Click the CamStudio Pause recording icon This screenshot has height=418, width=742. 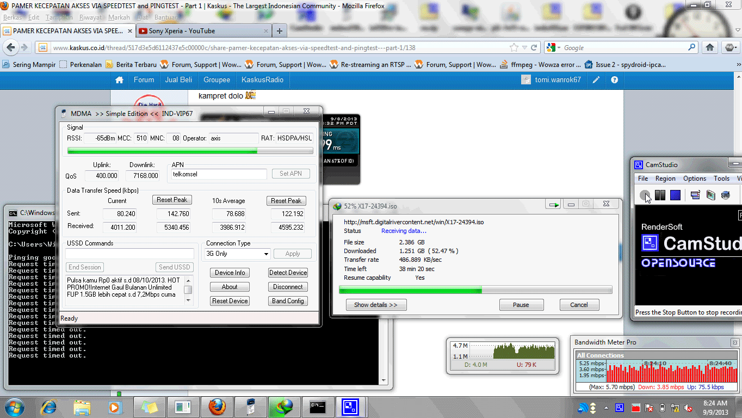[x=660, y=195]
